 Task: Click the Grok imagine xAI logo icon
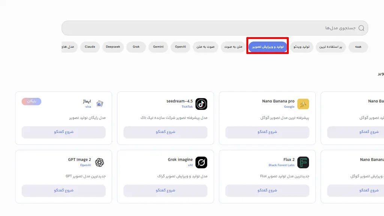(x=201, y=162)
